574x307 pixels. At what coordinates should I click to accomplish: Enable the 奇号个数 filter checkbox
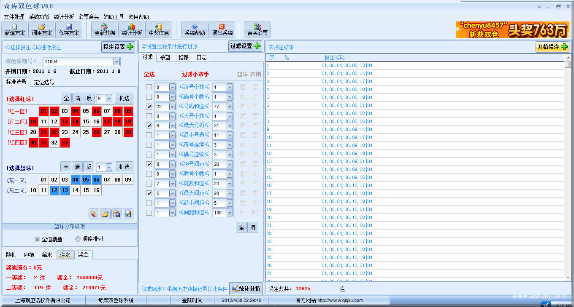coord(149,87)
